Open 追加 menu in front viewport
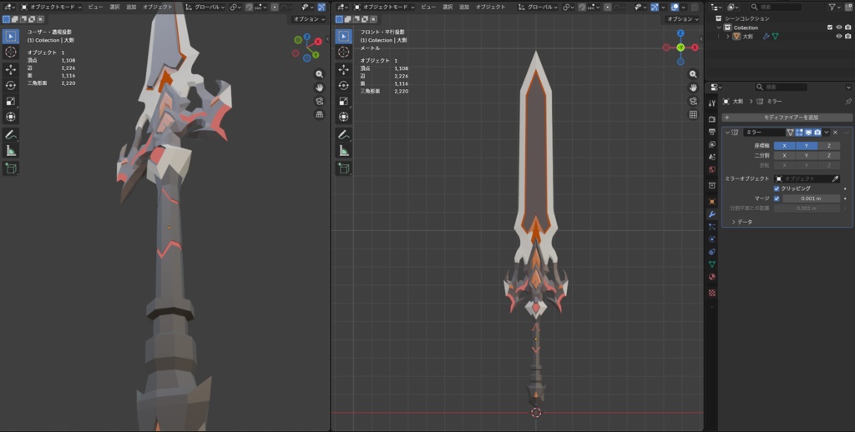Image resolution: width=855 pixels, height=432 pixels. click(x=464, y=7)
